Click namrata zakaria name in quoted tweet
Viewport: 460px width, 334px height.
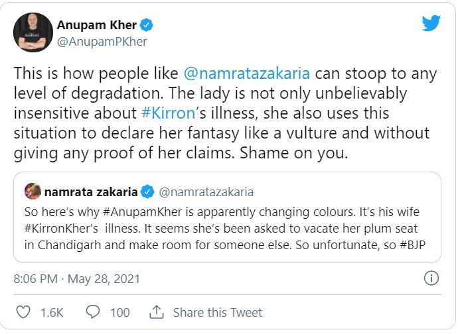click(91, 192)
